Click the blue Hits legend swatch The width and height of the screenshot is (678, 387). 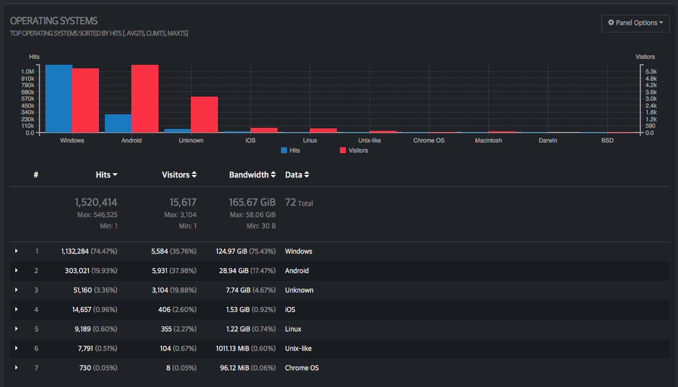coord(284,151)
